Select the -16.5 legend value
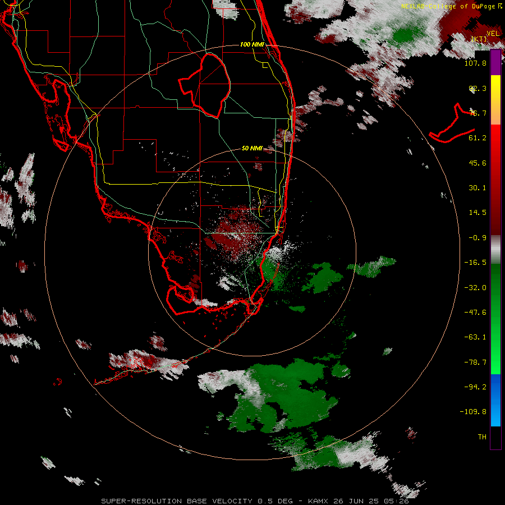 click(475, 263)
